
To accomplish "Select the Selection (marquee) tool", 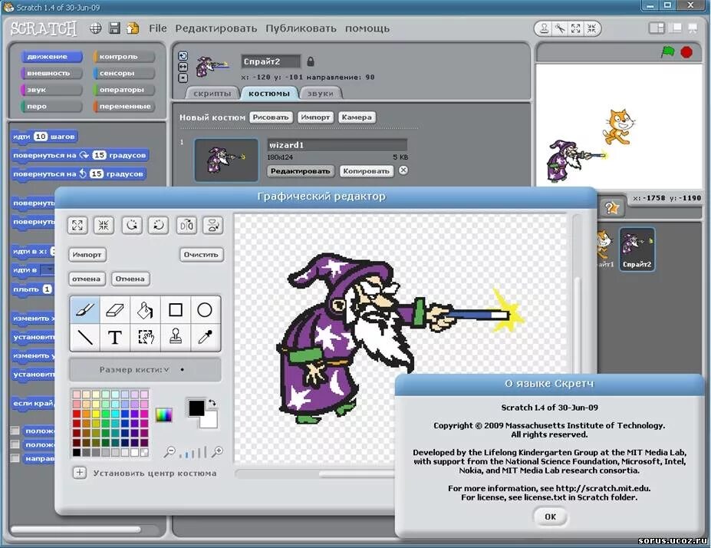I will (145, 337).
